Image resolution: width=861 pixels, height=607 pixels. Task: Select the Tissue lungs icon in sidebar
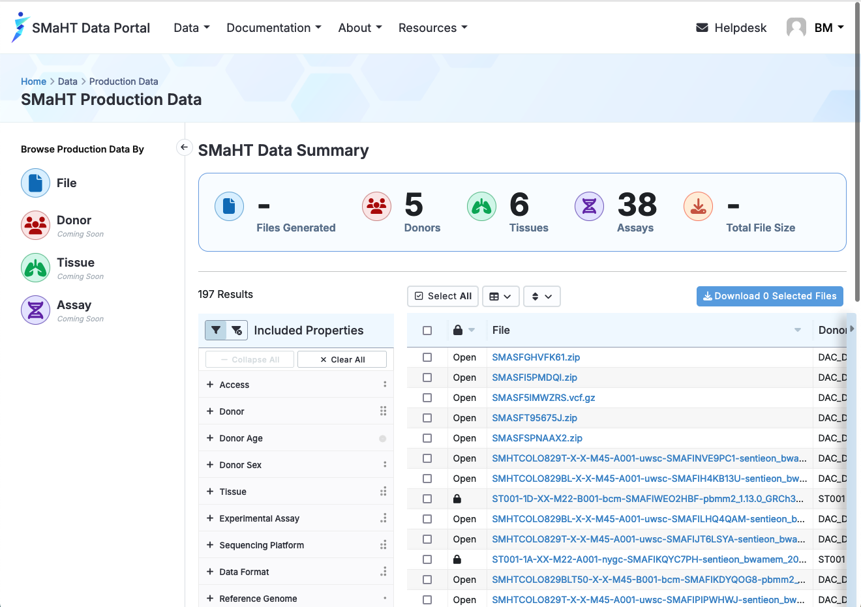pos(35,267)
